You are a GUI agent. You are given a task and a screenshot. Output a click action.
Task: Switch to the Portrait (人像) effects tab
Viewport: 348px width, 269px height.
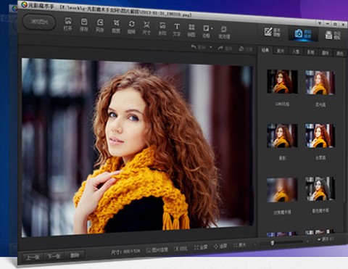[296, 51]
